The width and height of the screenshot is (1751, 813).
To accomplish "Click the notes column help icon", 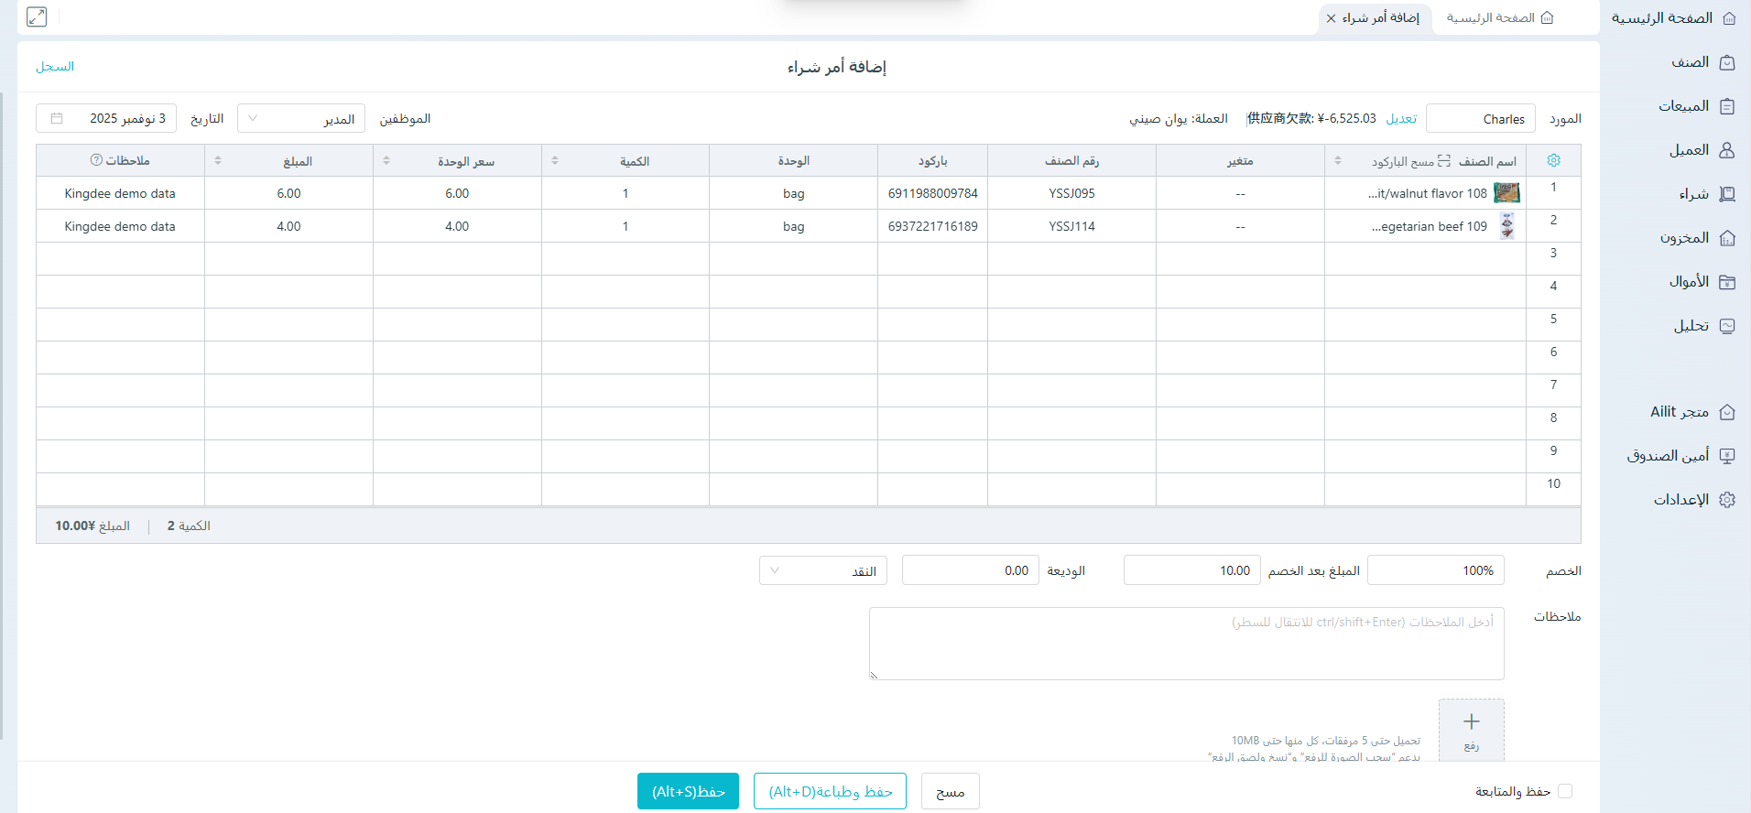I will [x=96, y=160].
